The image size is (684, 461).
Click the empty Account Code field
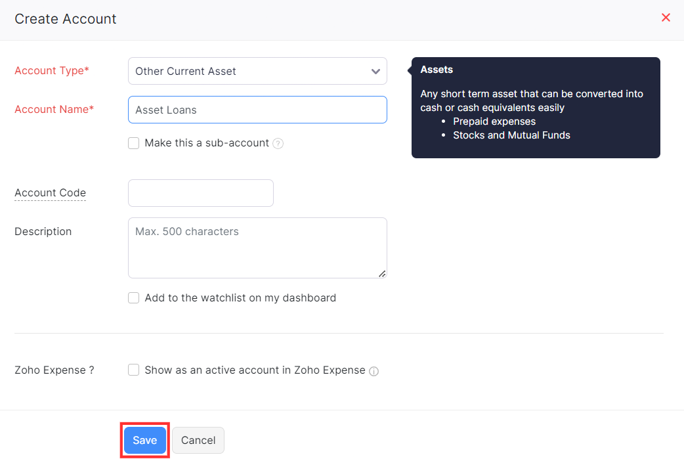pyautogui.click(x=200, y=192)
